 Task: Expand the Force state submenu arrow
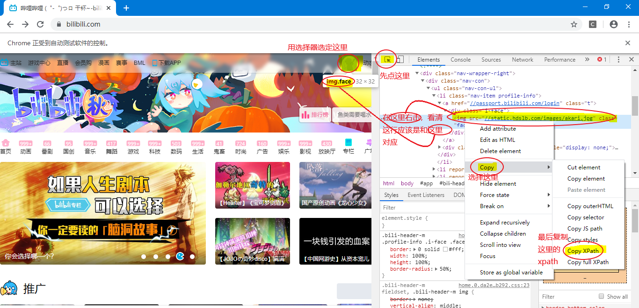[x=549, y=195]
